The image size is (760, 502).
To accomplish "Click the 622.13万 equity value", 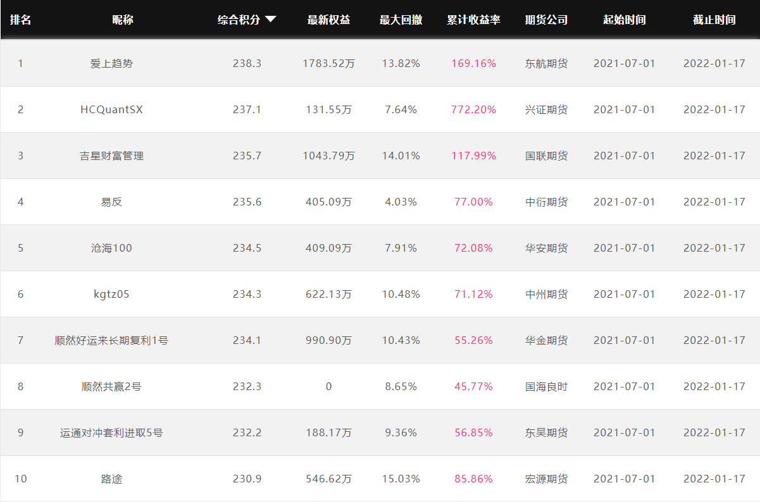I will (x=328, y=294).
